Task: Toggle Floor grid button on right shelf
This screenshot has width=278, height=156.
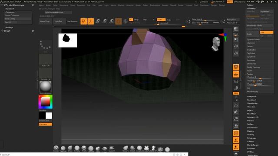Action: 236,74
